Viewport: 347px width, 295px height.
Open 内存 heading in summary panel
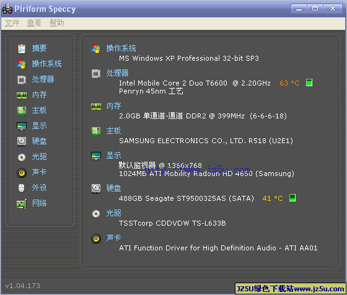tap(113, 106)
